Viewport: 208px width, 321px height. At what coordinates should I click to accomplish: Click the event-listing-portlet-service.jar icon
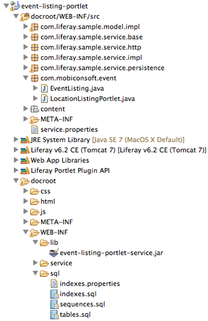54,253
